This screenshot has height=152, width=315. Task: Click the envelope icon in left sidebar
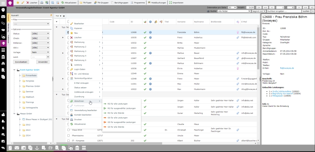coord(3,16)
